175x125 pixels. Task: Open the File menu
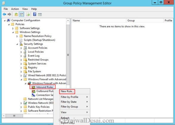click(6, 9)
